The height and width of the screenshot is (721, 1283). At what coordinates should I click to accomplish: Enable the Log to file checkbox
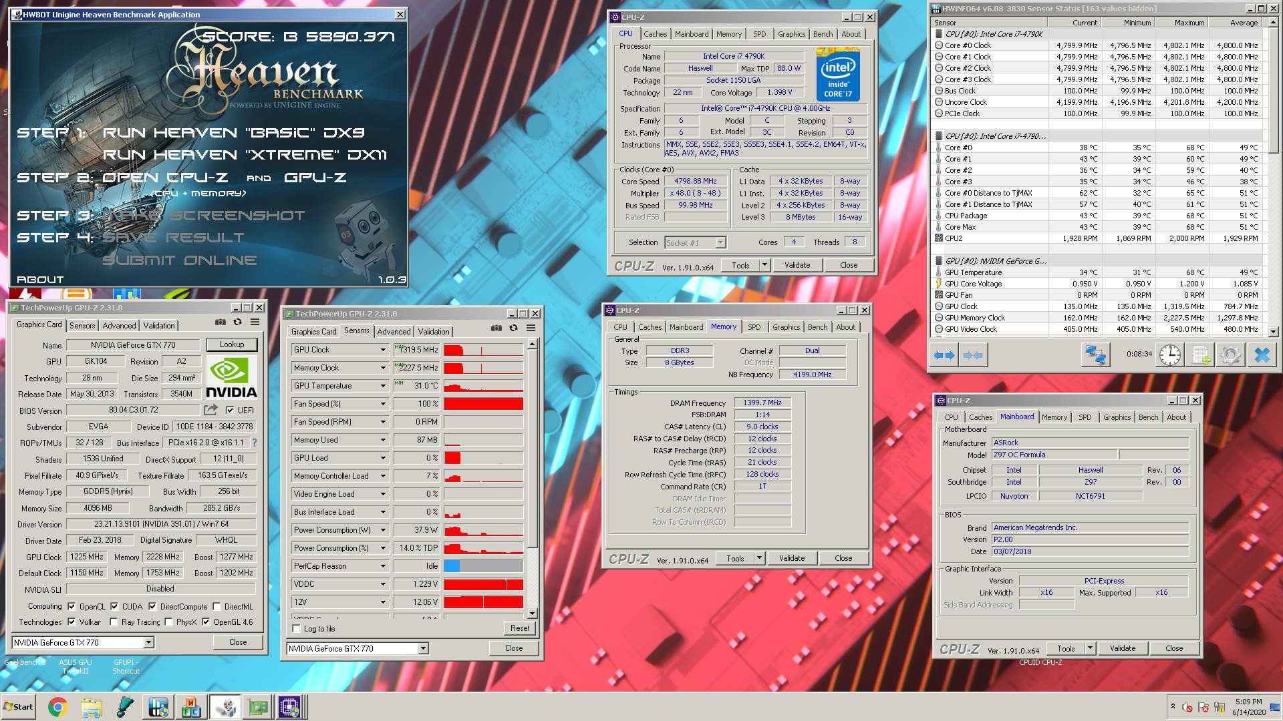coord(297,628)
